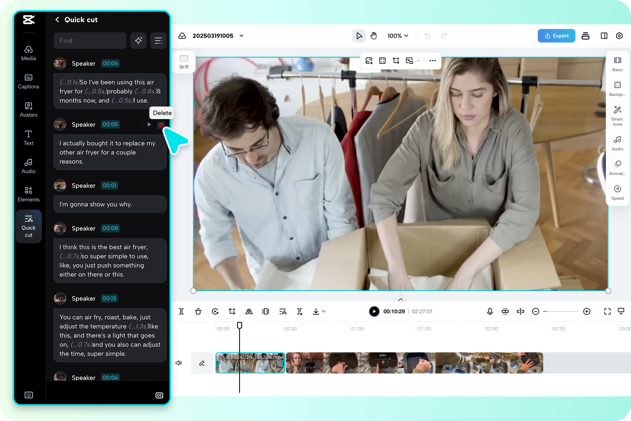Select the Quick cut sidebar tab

29,226
